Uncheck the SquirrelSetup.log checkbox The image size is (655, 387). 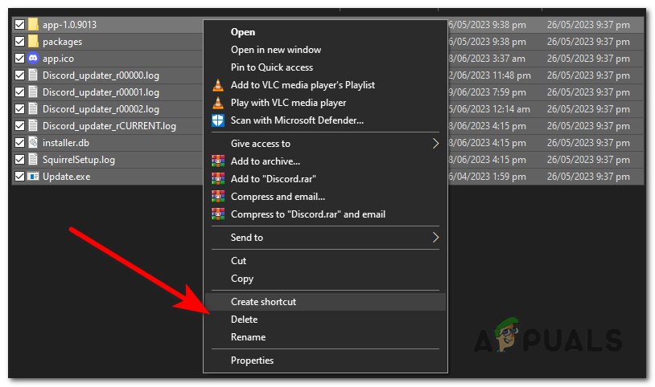(19, 159)
